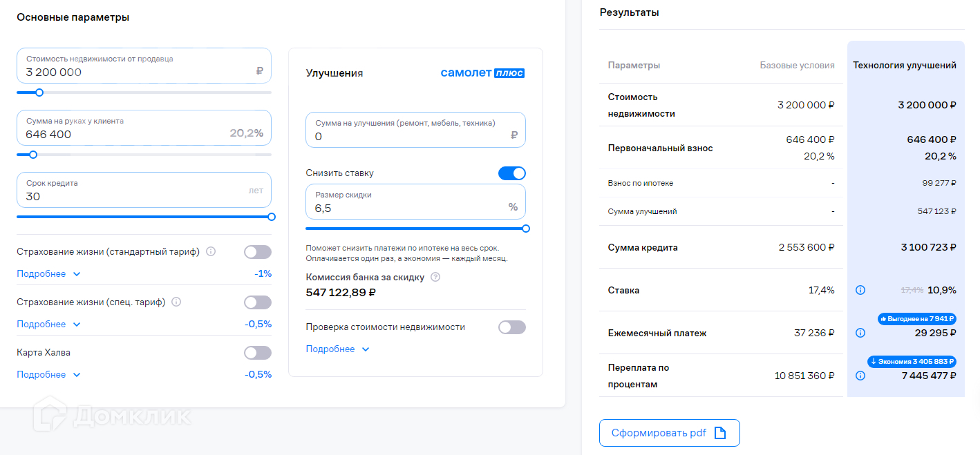This screenshot has height=455, width=980.
Task: Click the Сформировать pdf button
Action: pyautogui.click(x=669, y=433)
